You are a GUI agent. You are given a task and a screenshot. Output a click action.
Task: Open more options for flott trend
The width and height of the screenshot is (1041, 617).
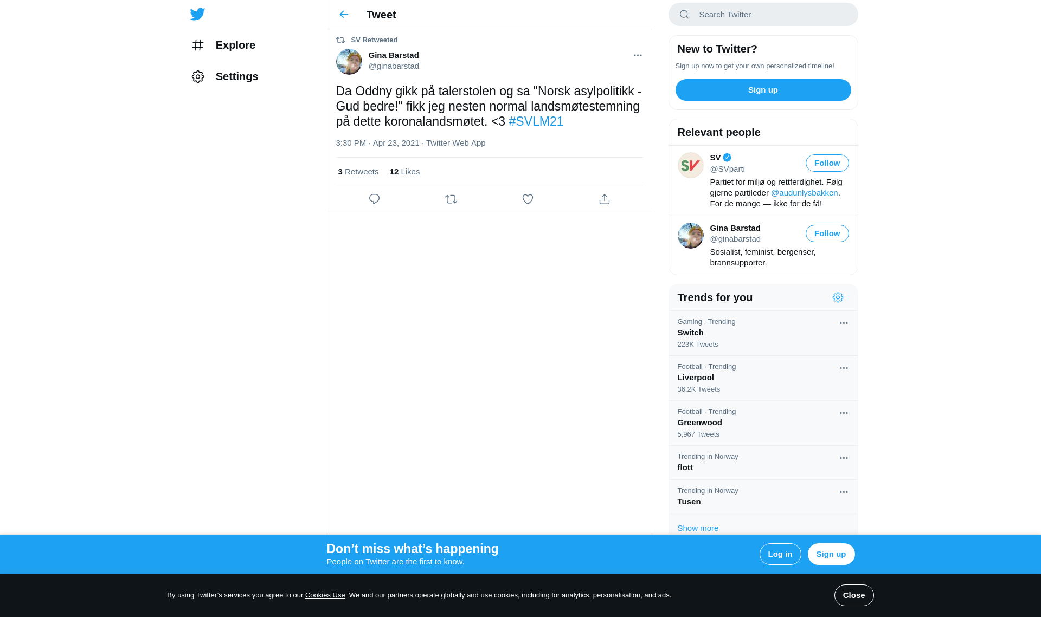(844, 458)
